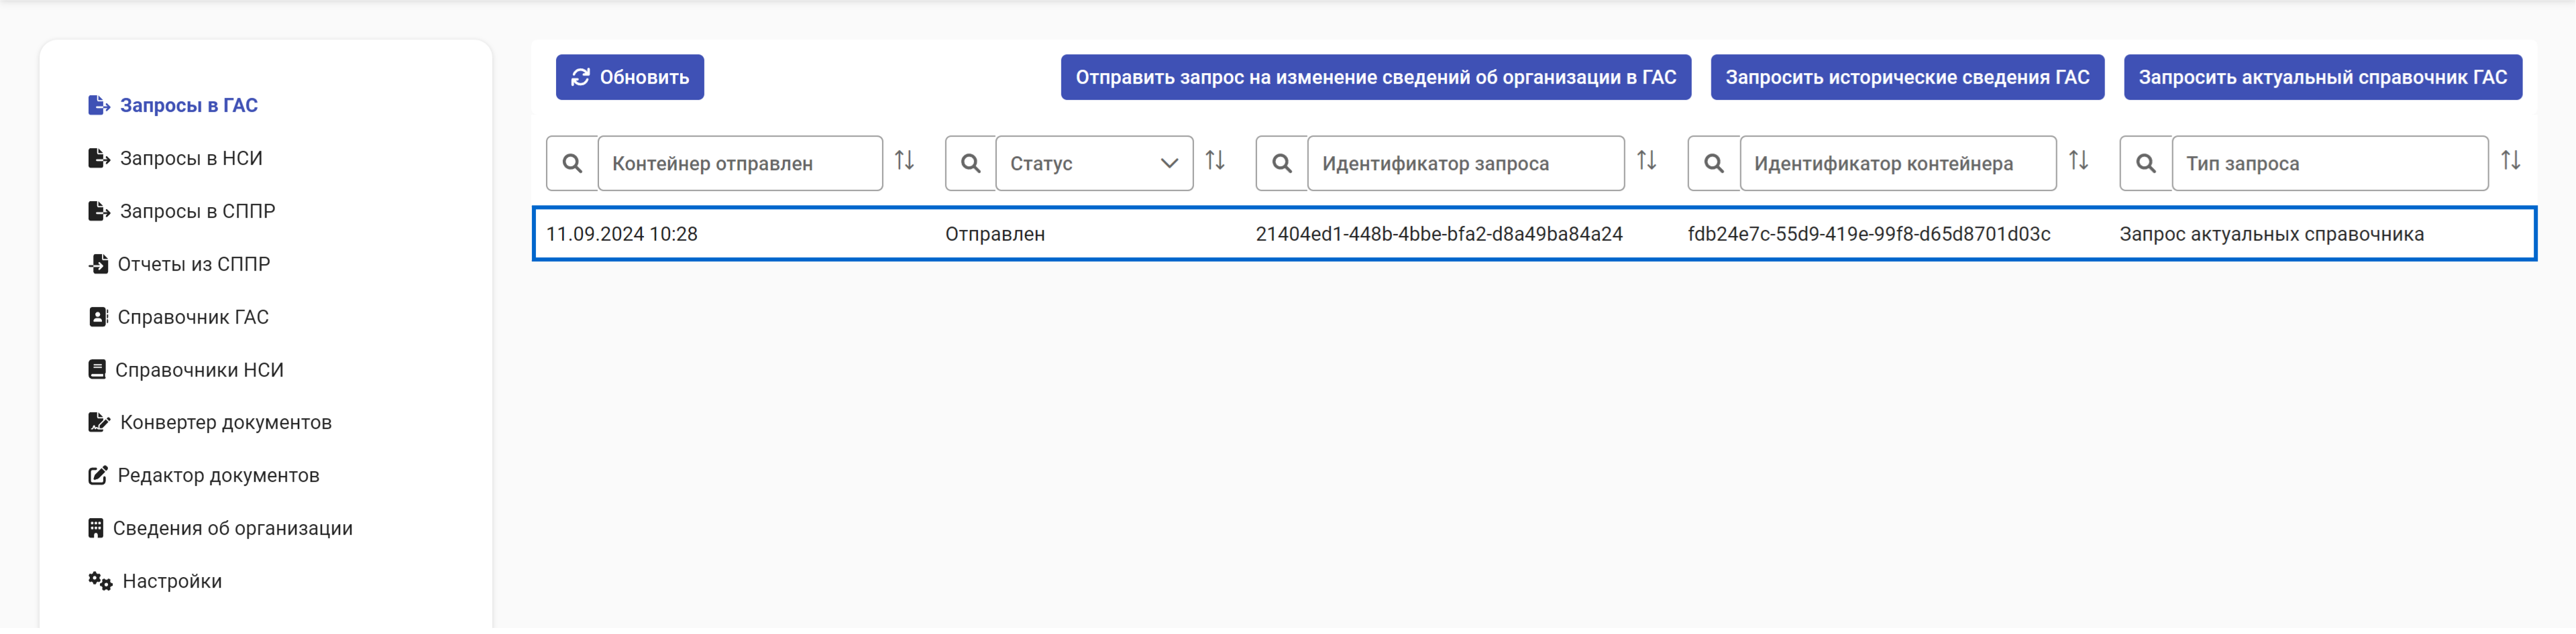2576x634 pixels.
Task: Focus the Идентификатор контейнера filter field
Action: 1898,164
